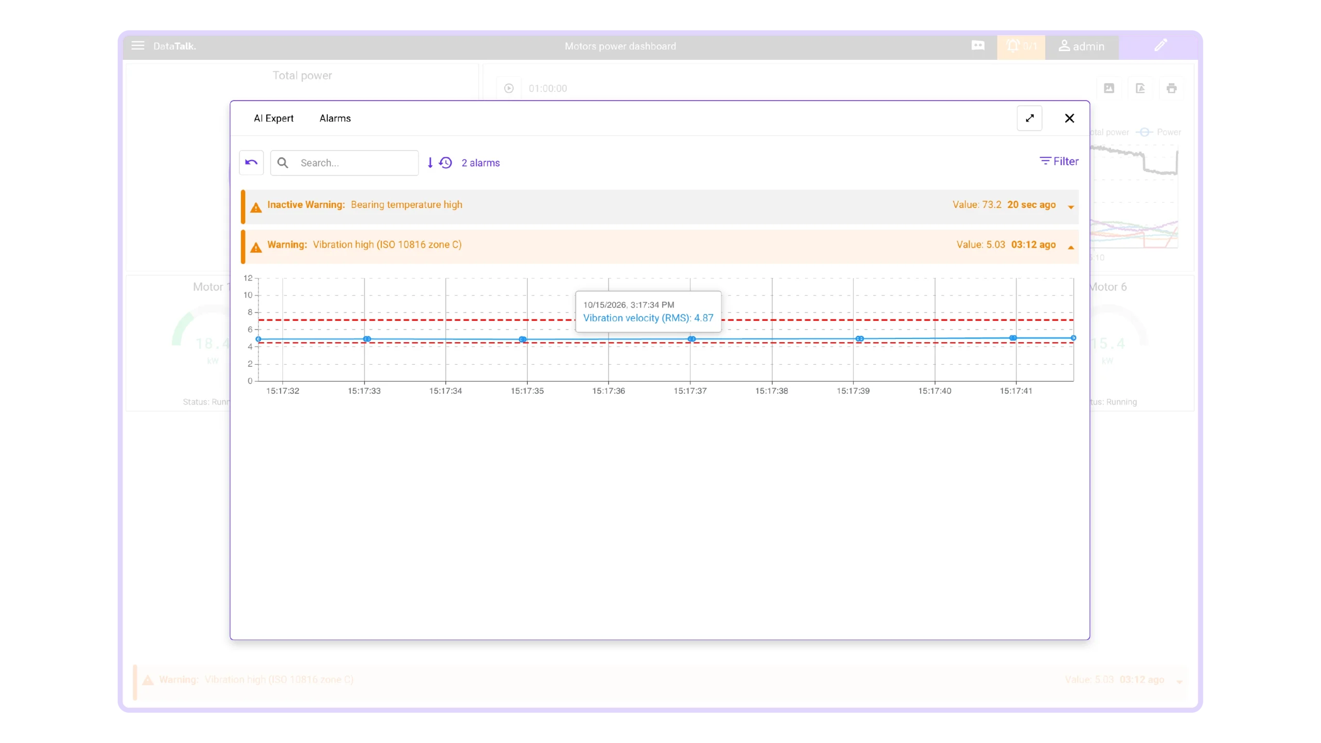
Task: Open the admin user menu
Action: pos(1081,46)
